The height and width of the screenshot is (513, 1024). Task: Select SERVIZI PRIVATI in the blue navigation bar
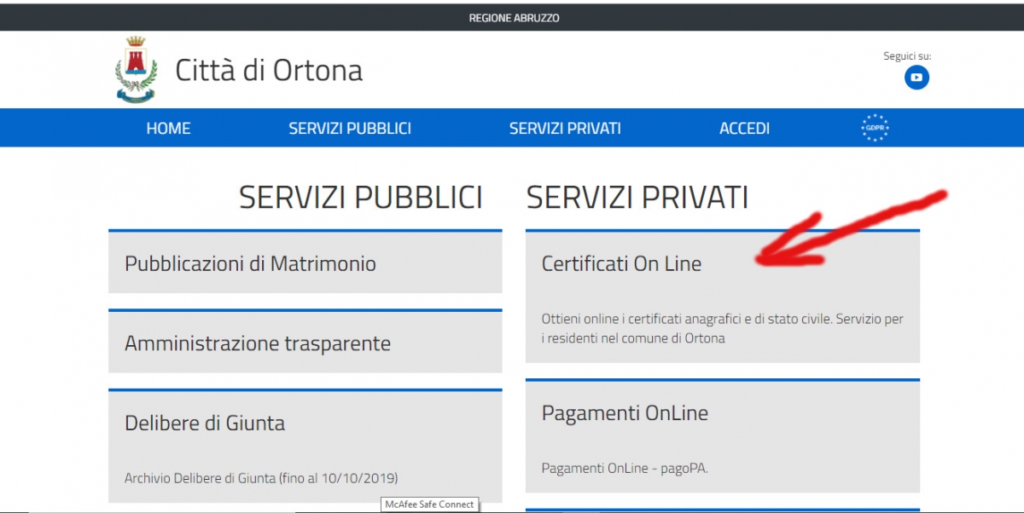pyautogui.click(x=565, y=129)
